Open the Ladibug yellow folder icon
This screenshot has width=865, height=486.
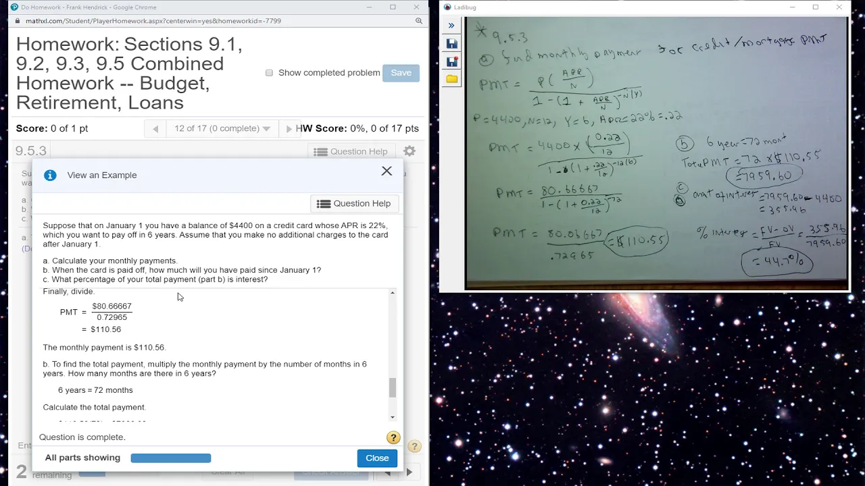(451, 79)
